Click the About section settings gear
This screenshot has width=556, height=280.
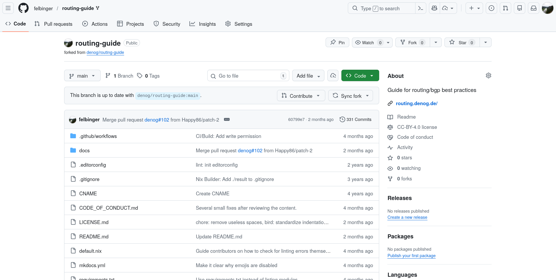(x=488, y=76)
